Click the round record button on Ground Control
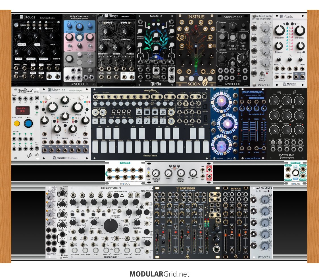The image size is (319, 280). 155,112
